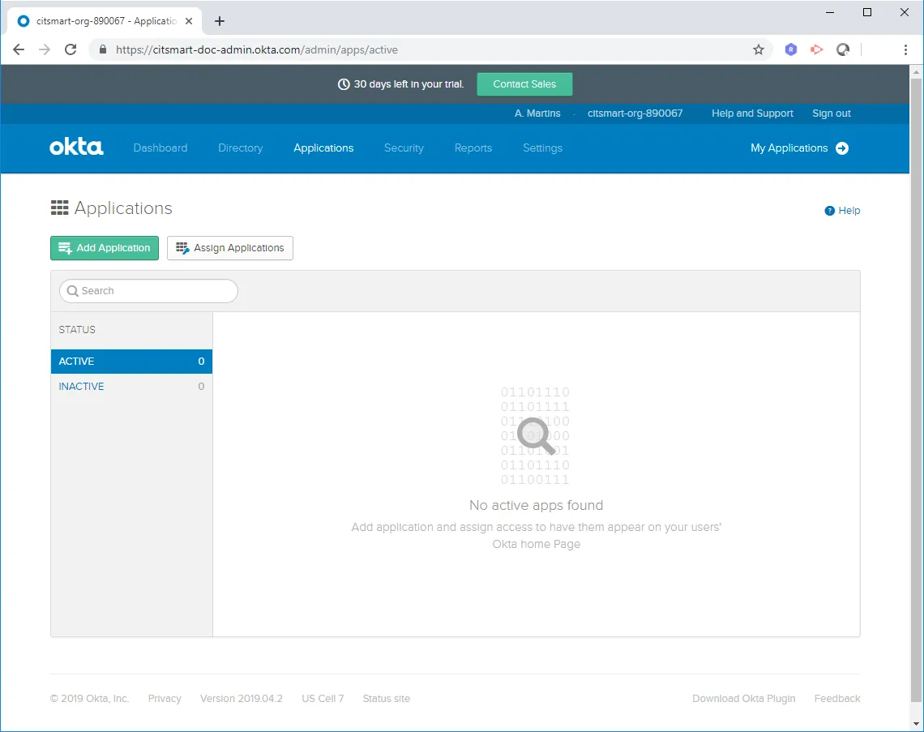The image size is (924, 732).
Task: Click the browser forward arrow
Action: click(x=45, y=49)
